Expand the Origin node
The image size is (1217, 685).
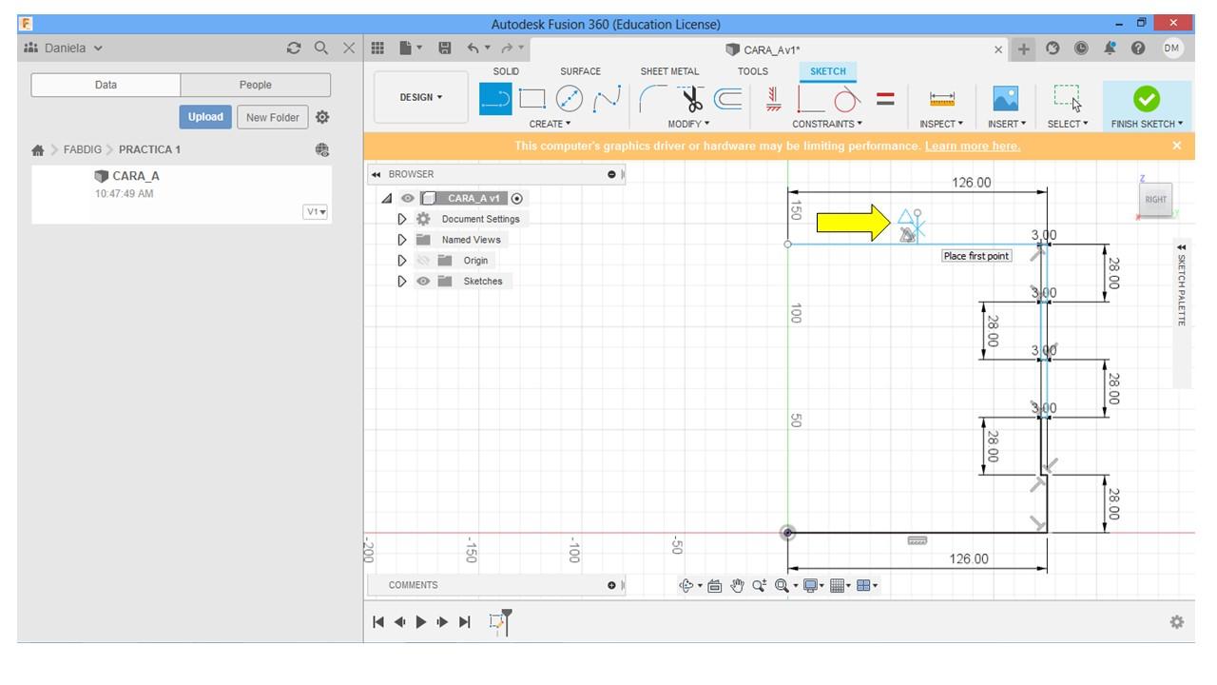pyautogui.click(x=402, y=260)
